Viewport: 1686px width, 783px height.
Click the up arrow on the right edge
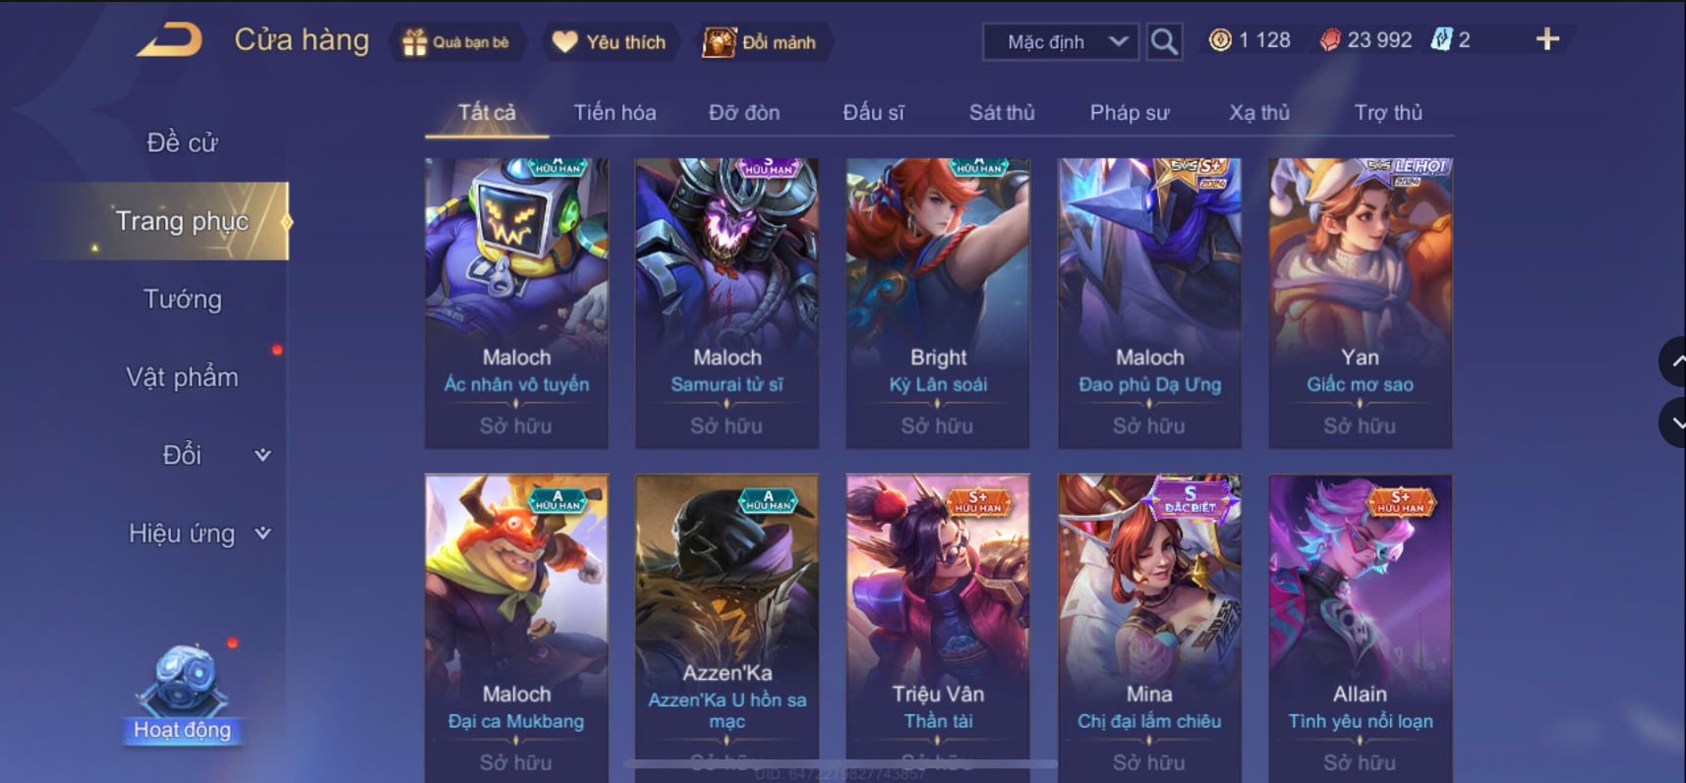1673,362
